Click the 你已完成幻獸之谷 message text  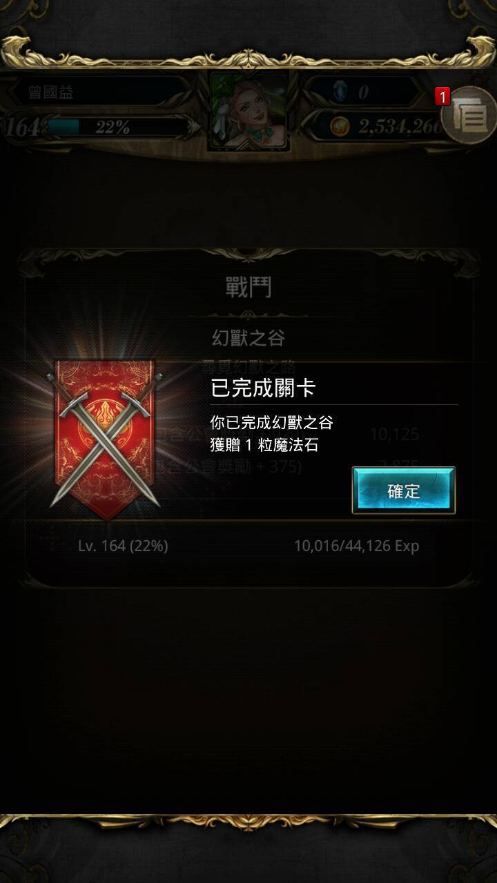[272, 421]
